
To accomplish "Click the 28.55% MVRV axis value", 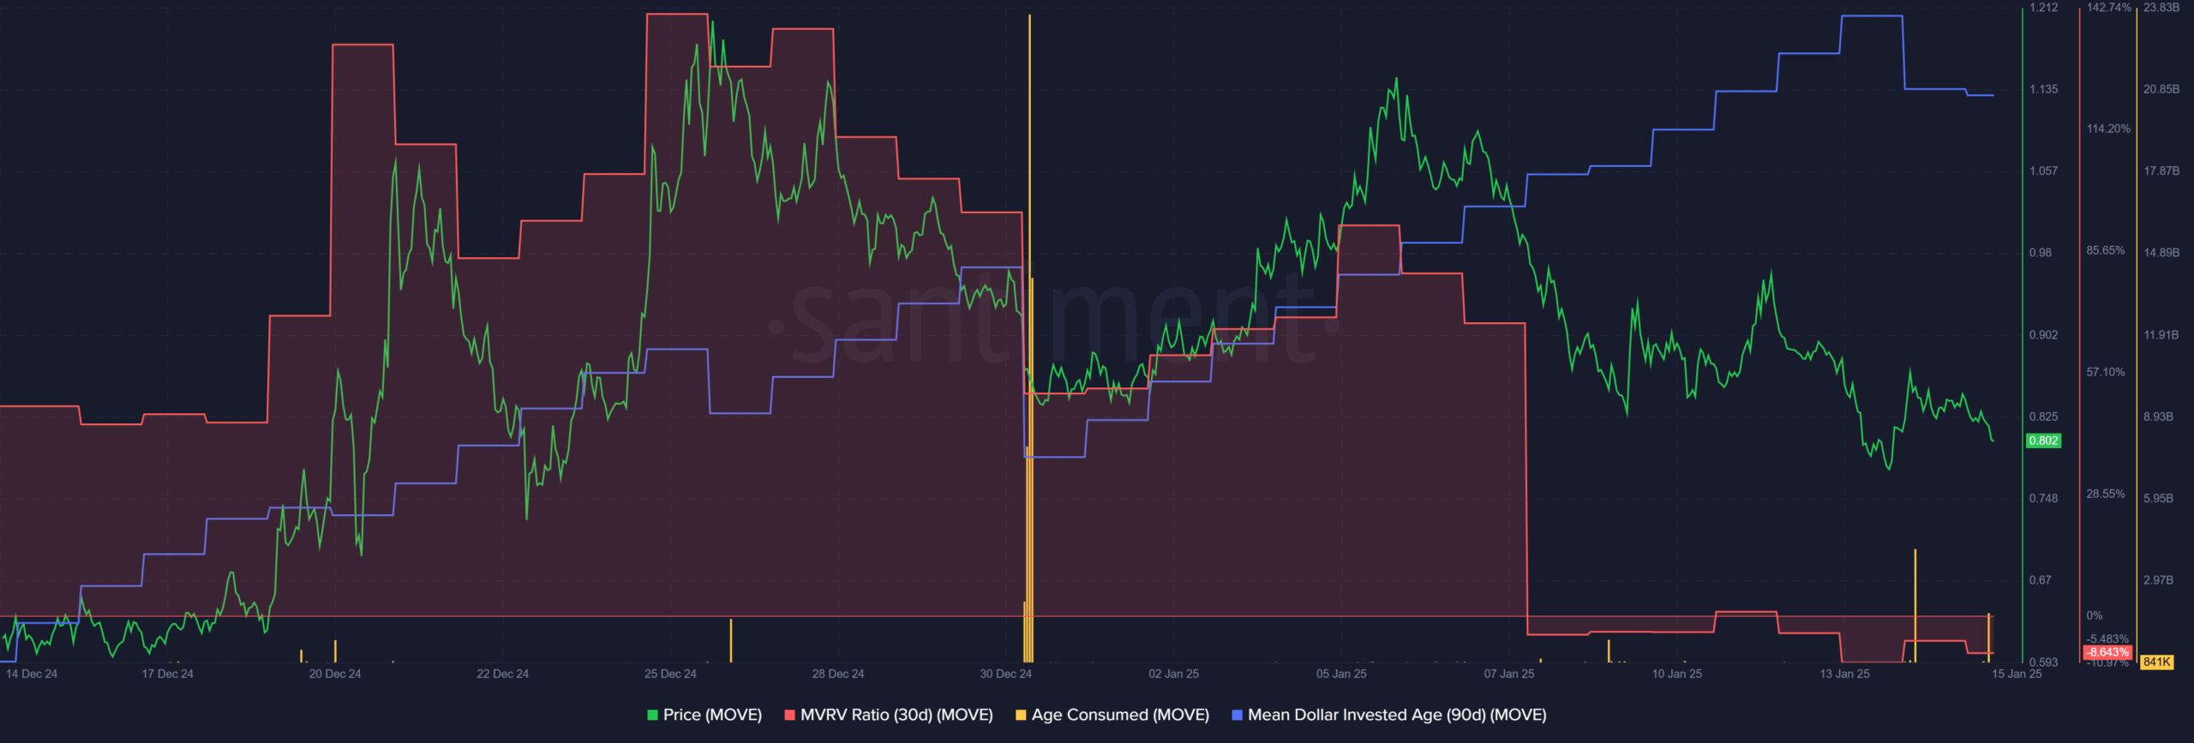I will (2106, 494).
